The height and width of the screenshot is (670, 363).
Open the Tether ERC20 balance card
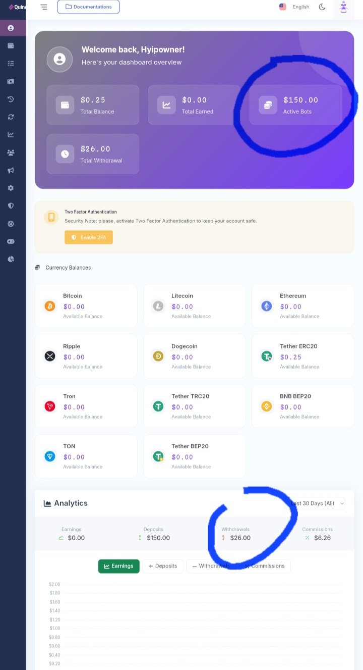click(x=303, y=356)
